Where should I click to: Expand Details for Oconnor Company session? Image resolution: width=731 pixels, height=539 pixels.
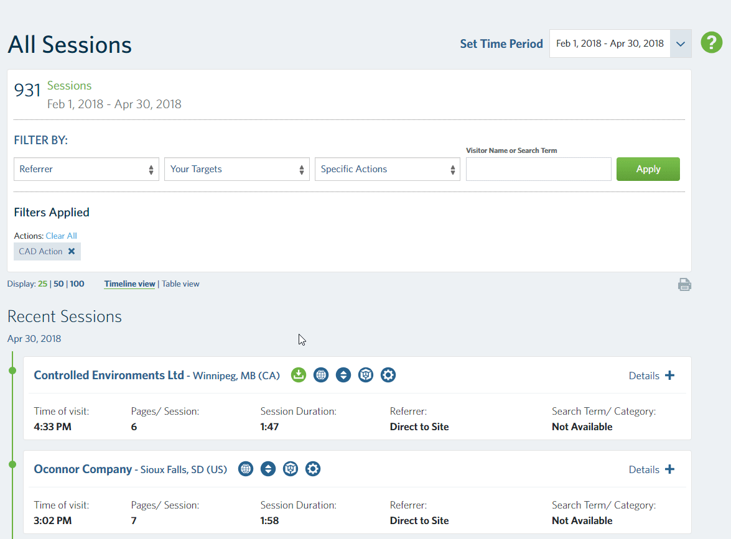tap(651, 469)
